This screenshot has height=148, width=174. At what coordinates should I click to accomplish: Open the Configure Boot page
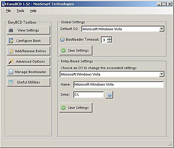[29, 41]
